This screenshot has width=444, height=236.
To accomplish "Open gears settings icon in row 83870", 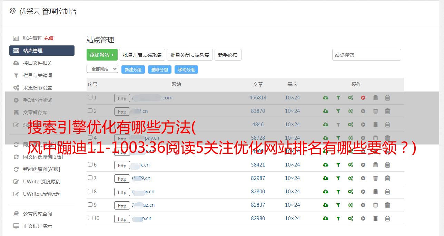I will click(351, 111).
